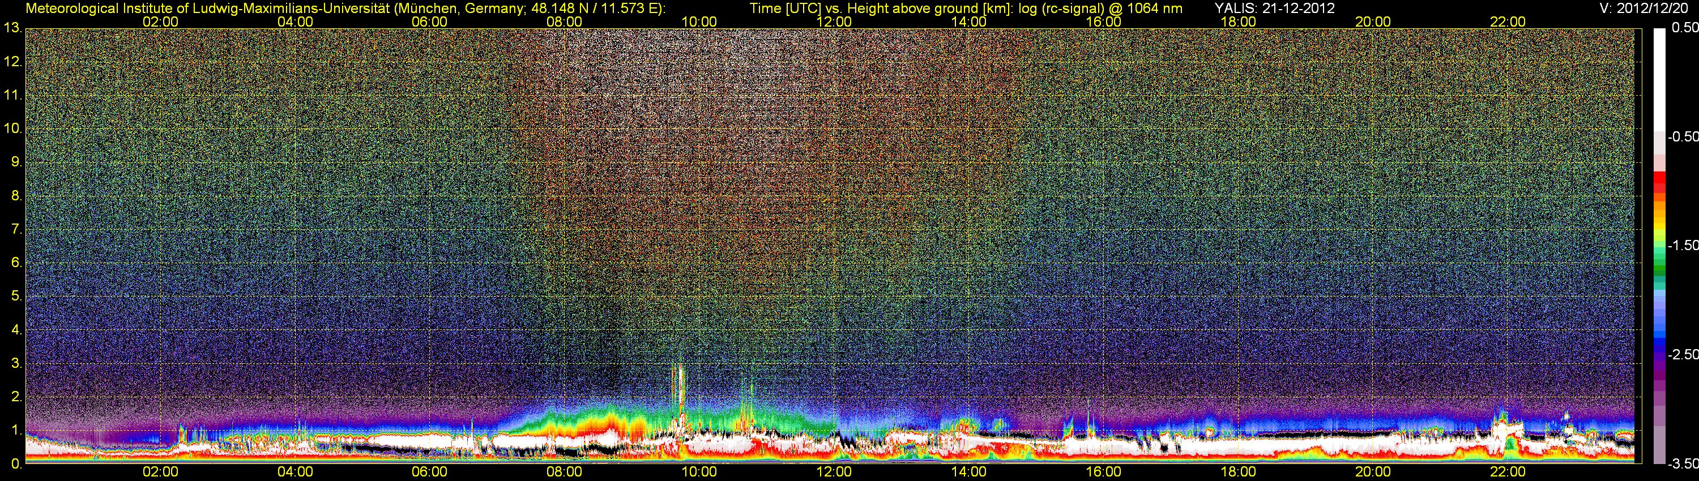Click the colorbar value -3.50
The width and height of the screenshot is (1699, 481).
(1683, 463)
